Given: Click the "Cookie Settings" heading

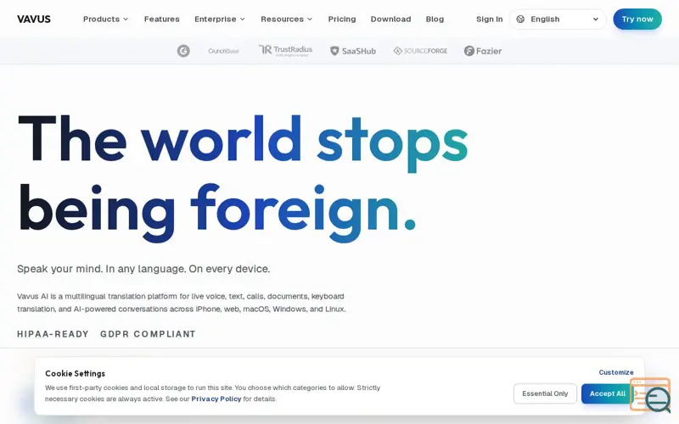Looking at the screenshot, I should (x=75, y=373).
